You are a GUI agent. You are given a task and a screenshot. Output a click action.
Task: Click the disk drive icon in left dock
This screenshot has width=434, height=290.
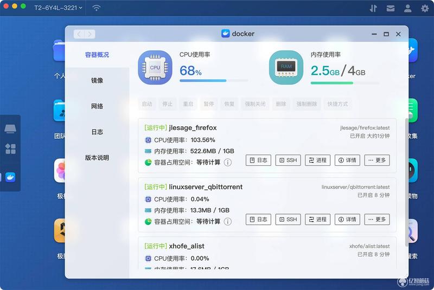[10, 128]
